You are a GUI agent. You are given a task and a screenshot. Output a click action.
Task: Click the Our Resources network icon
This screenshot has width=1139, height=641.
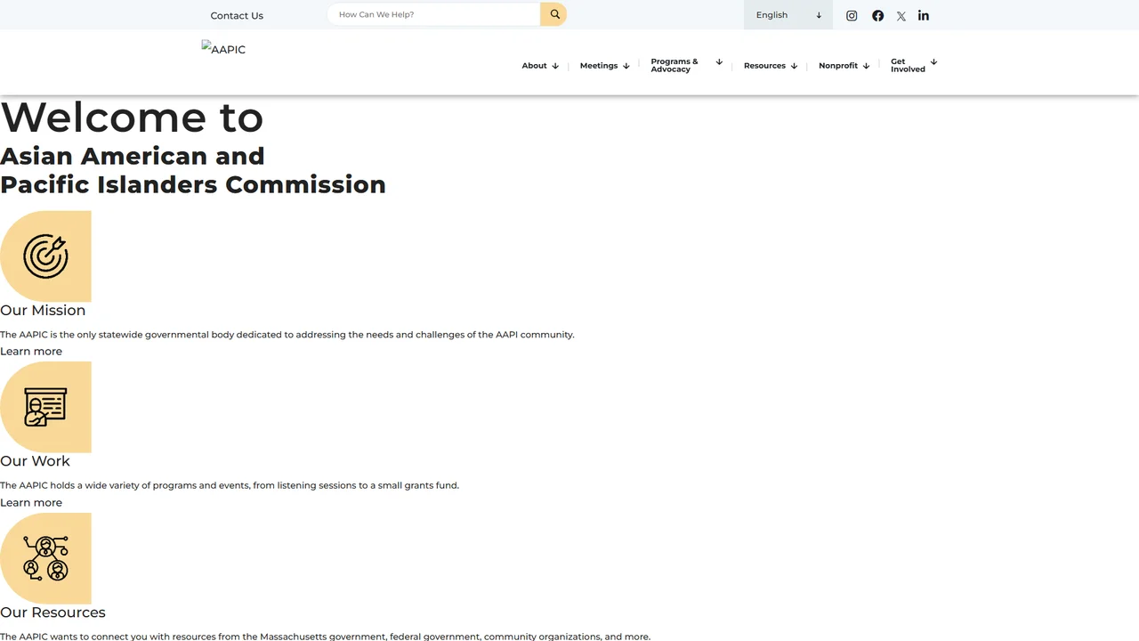(x=45, y=558)
